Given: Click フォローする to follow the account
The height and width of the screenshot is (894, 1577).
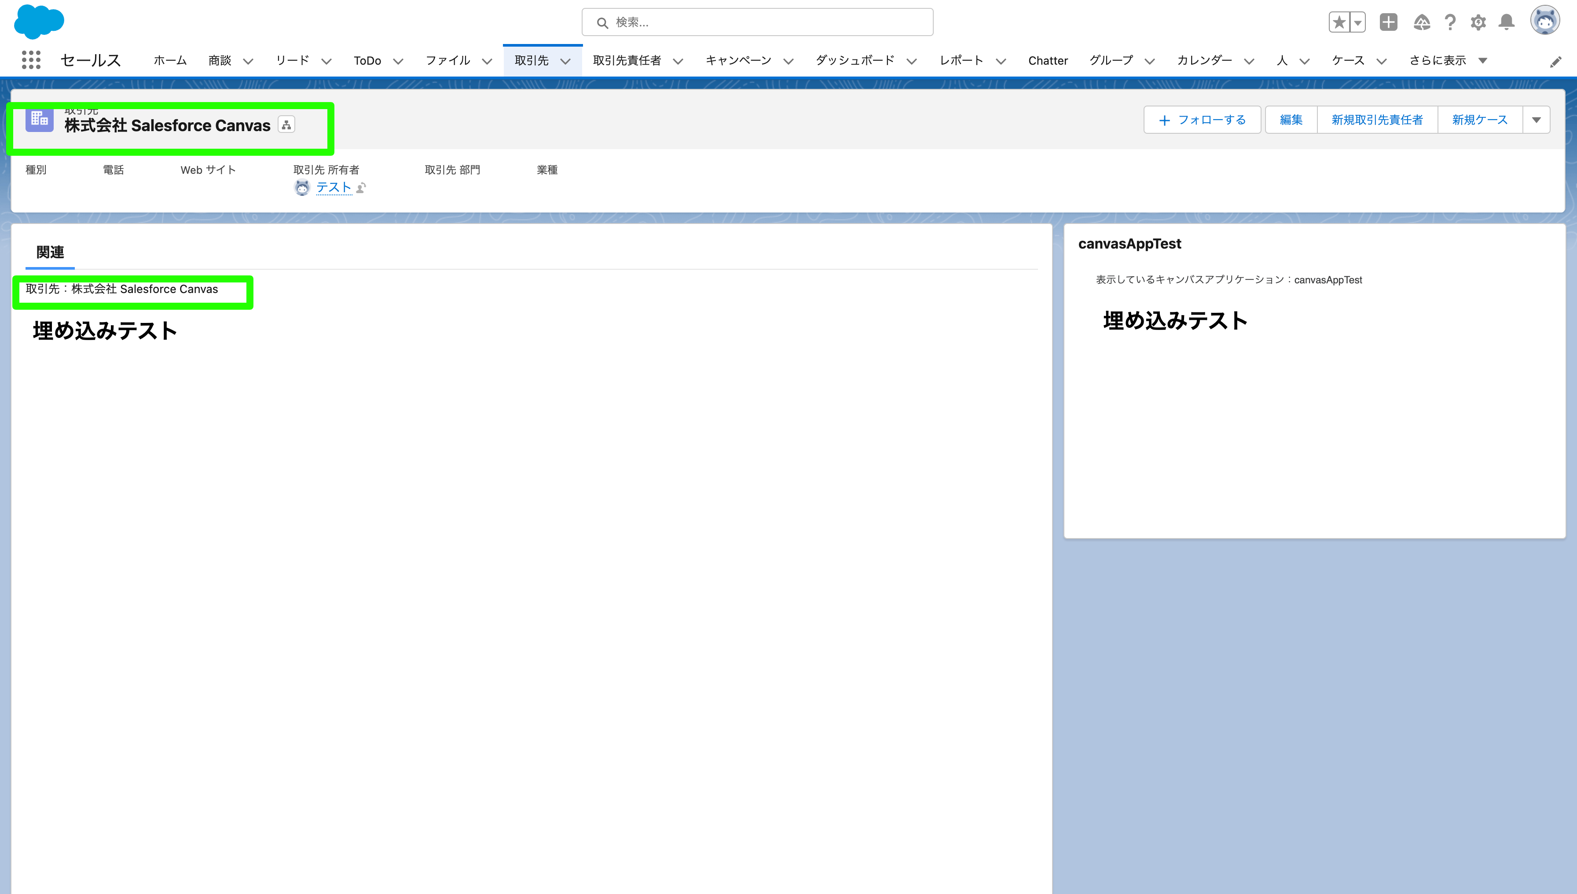Looking at the screenshot, I should click(1202, 119).
